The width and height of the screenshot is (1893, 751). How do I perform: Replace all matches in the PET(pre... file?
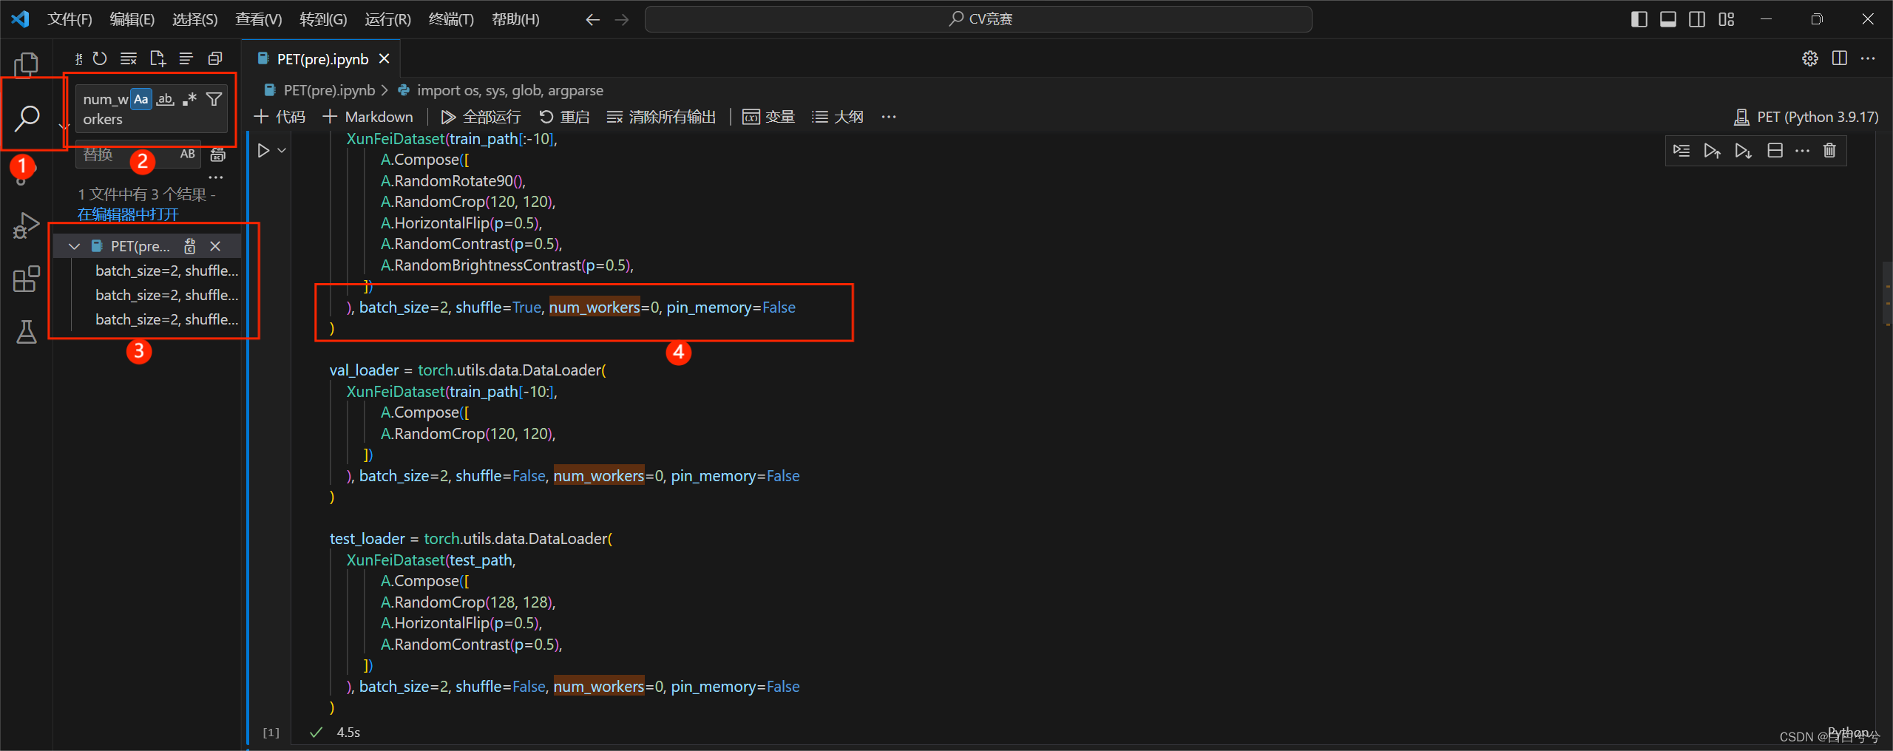point(190,246)
